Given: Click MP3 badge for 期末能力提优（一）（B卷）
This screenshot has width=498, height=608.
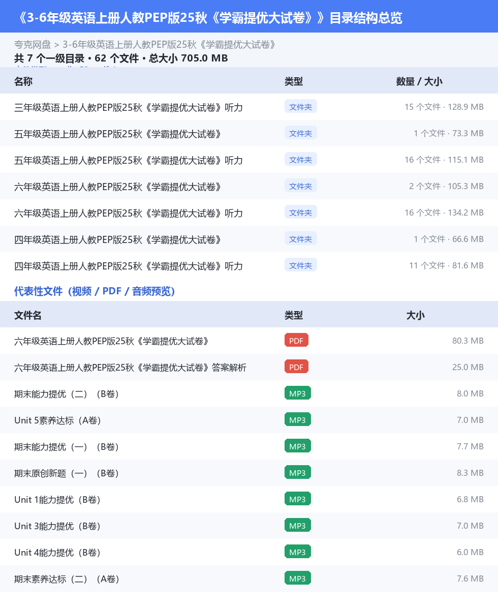Looking at the screenshot, I should [298, 446].
